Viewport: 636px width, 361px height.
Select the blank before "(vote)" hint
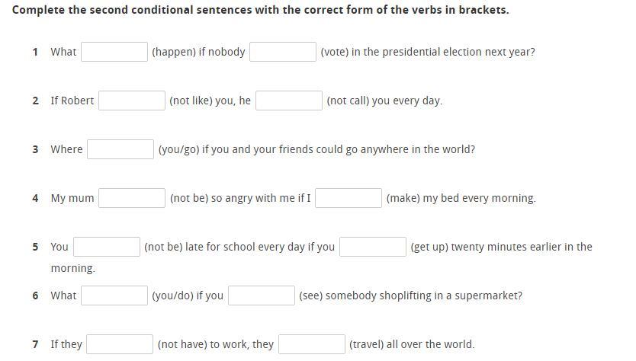(282, 52)
